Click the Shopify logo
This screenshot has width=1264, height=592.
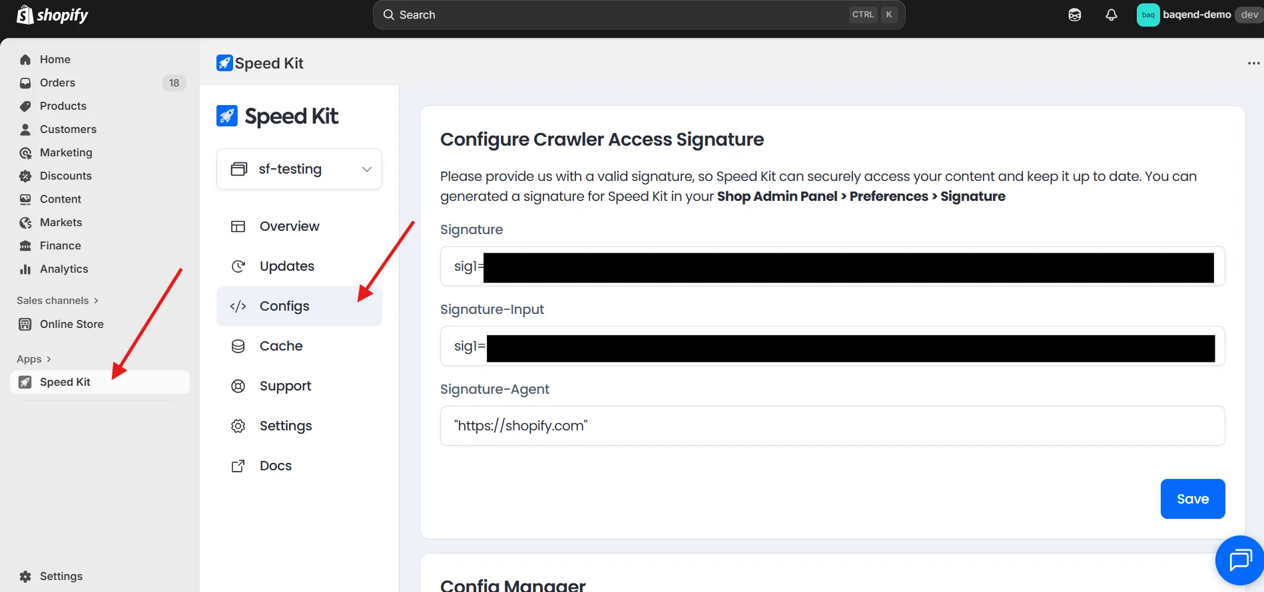[52, 15]
